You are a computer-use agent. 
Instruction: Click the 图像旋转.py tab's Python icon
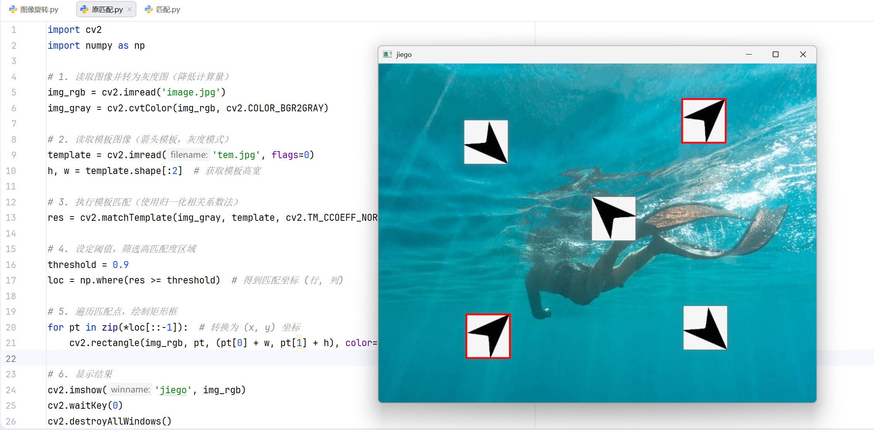[x=13, y=10]
